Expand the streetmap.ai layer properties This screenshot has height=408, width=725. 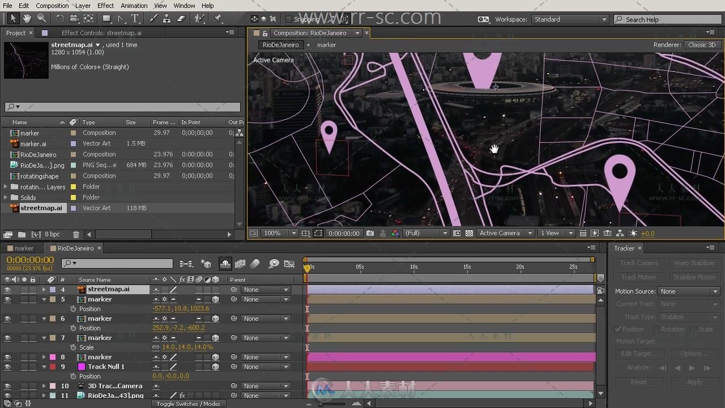[x=44, y=290]
